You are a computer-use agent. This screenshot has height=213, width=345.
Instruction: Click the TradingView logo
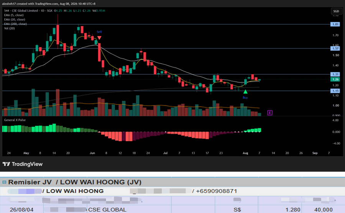[x=23, y=164]
